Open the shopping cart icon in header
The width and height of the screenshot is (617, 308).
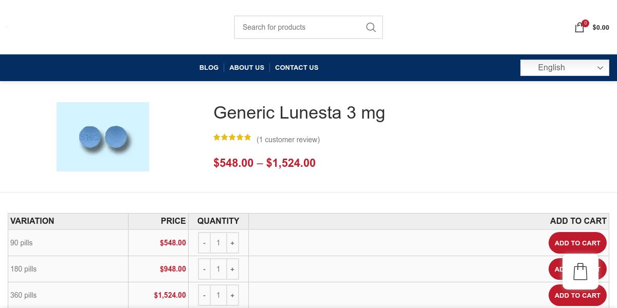[579, 28]
